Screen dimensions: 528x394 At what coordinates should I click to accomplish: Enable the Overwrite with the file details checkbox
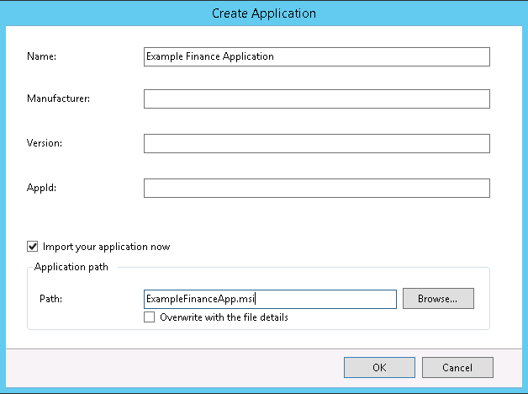click(x=150, y=317)
